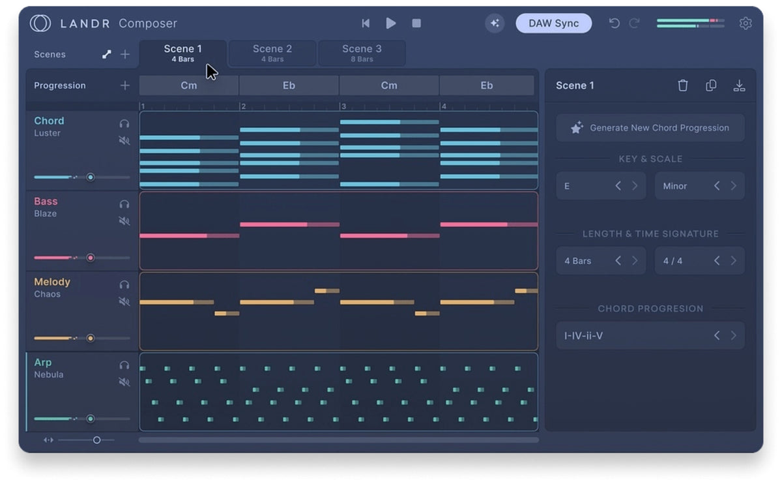Open the Nebula instrument preset
This screenshot has width=782, height=484.
coord(49,375)
